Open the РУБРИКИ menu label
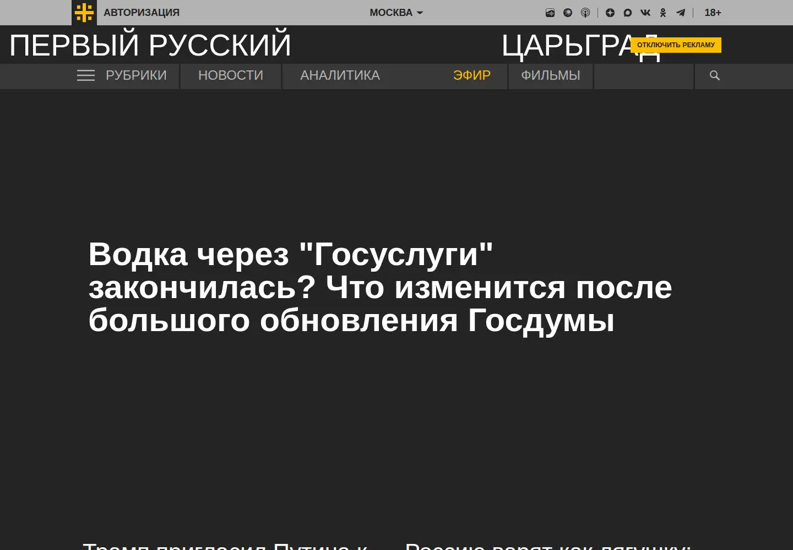This screenshot has height=550, width=793. click(136, 75)
